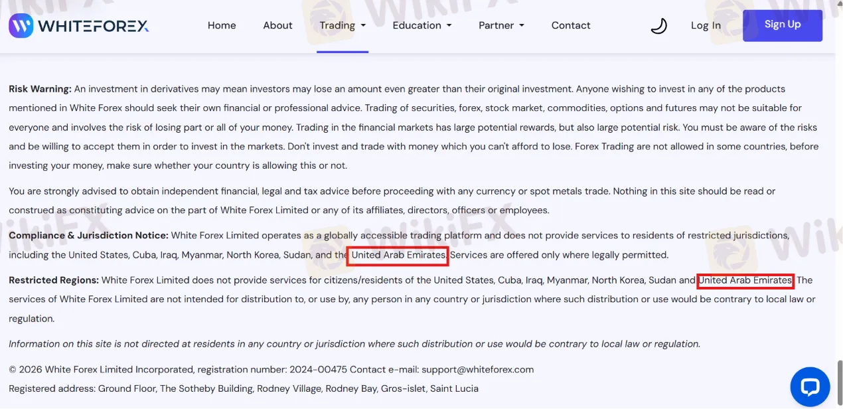This screenshot has width=843, height=409.
Task: Click the Trading dropdown caret arrow
Action: (363, 26)
